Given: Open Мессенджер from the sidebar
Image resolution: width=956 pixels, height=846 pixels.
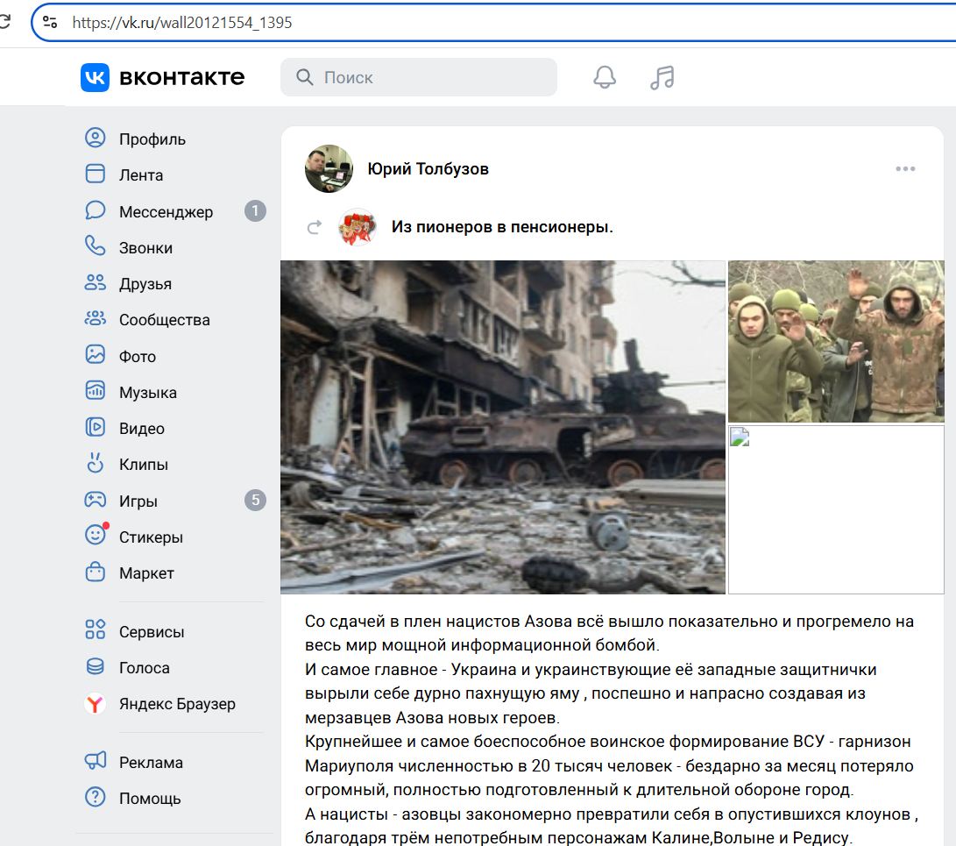Looking at the screenshot, I should point(166,211).
